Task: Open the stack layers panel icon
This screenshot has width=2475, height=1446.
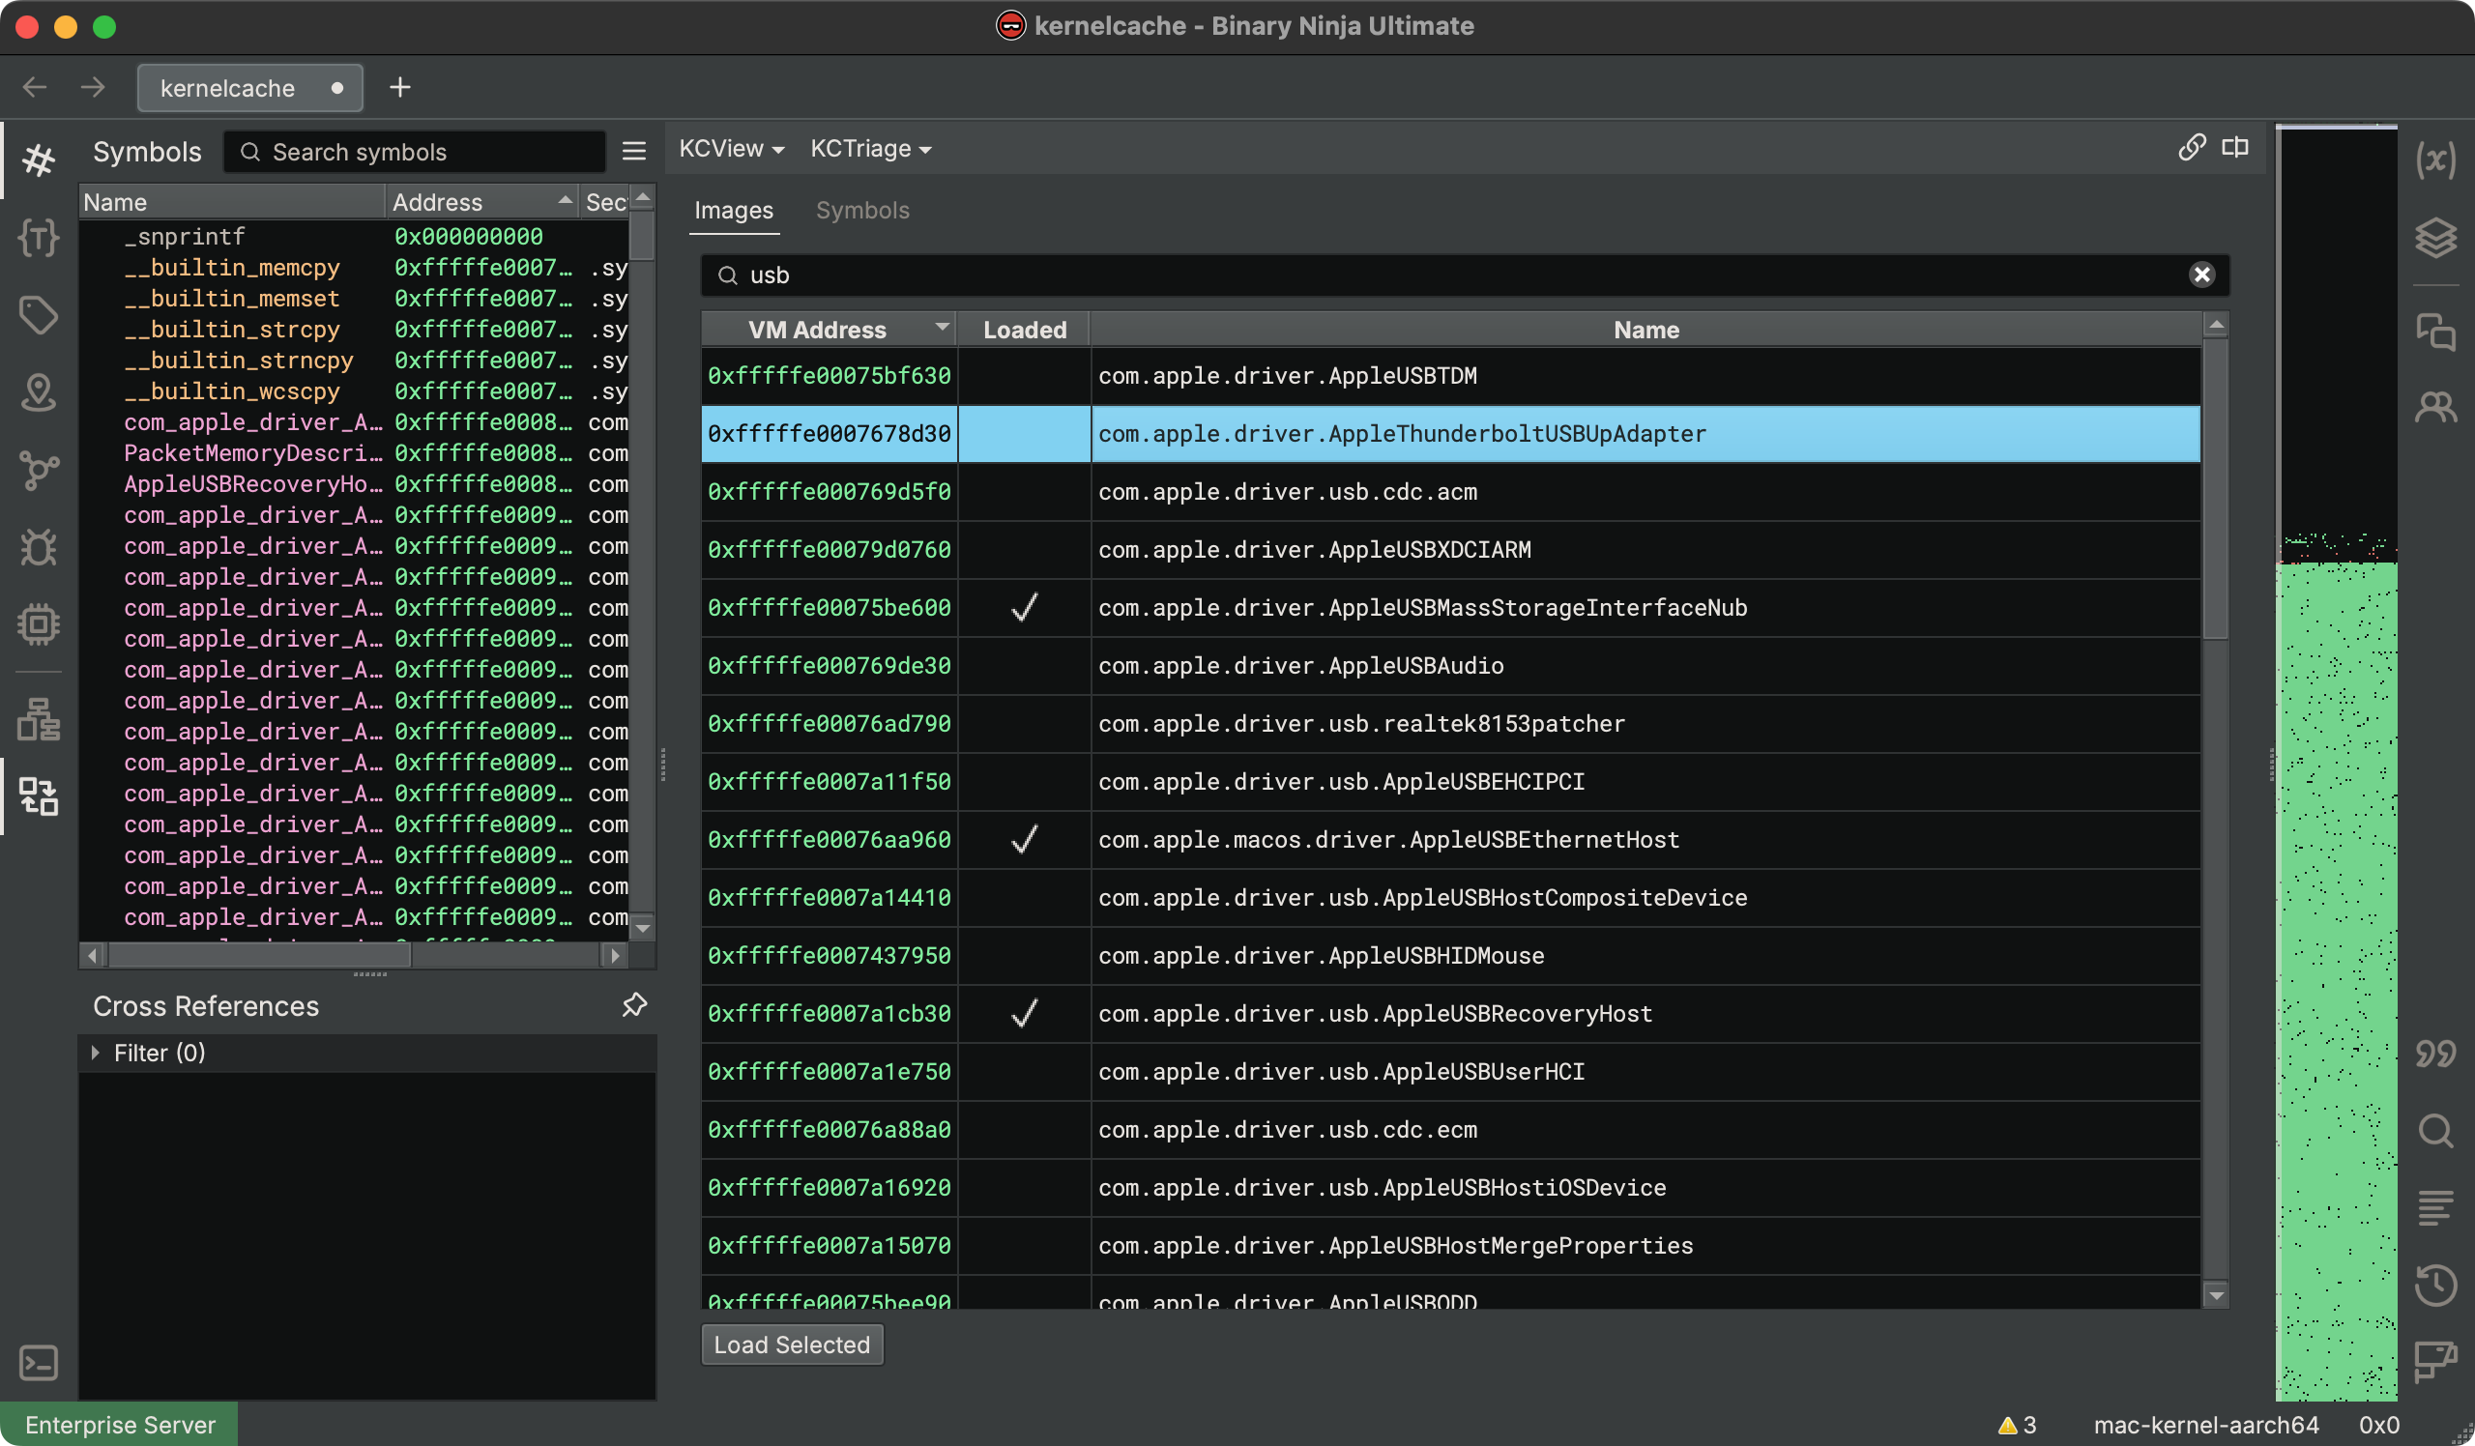Action: [x=2435, y=238]
